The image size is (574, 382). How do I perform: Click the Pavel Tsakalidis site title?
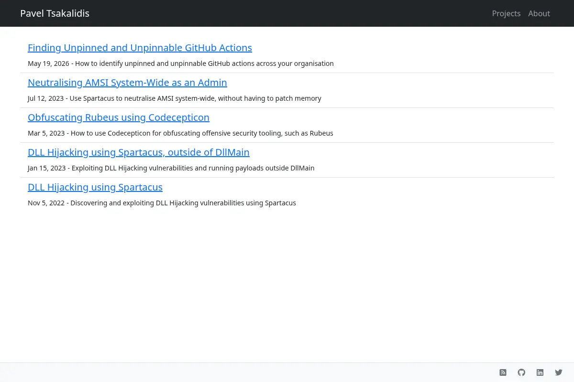pos(55,13)
